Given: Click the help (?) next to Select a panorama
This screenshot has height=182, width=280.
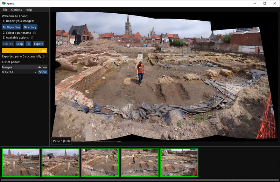Looking at the screenshot, I should 34,33.
